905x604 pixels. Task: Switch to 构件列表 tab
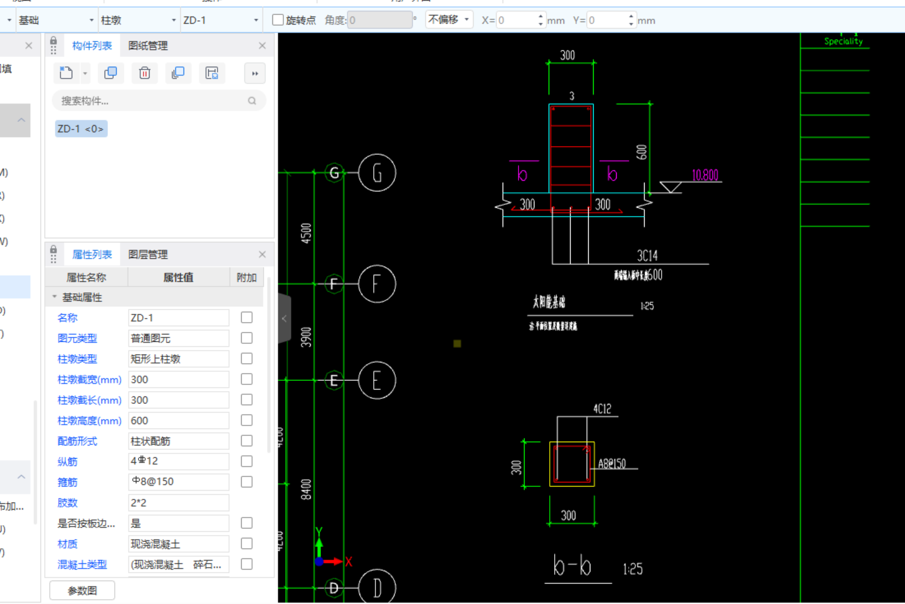click(92, 45)
